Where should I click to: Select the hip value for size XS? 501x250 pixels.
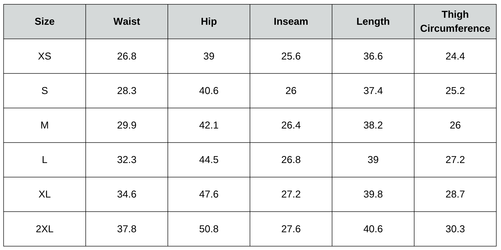coord(209,56)
